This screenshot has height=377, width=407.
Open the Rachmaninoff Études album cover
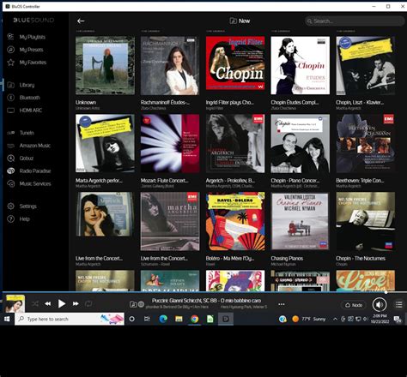tap(170, 65)
